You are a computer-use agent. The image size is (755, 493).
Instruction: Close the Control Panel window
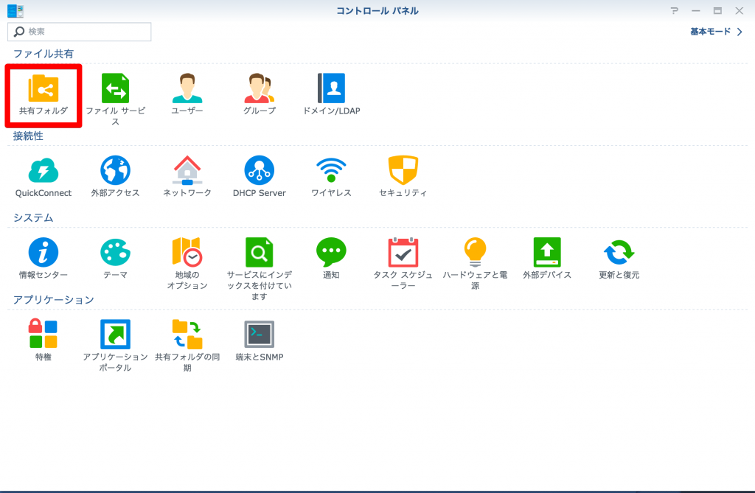pos(739,10)
